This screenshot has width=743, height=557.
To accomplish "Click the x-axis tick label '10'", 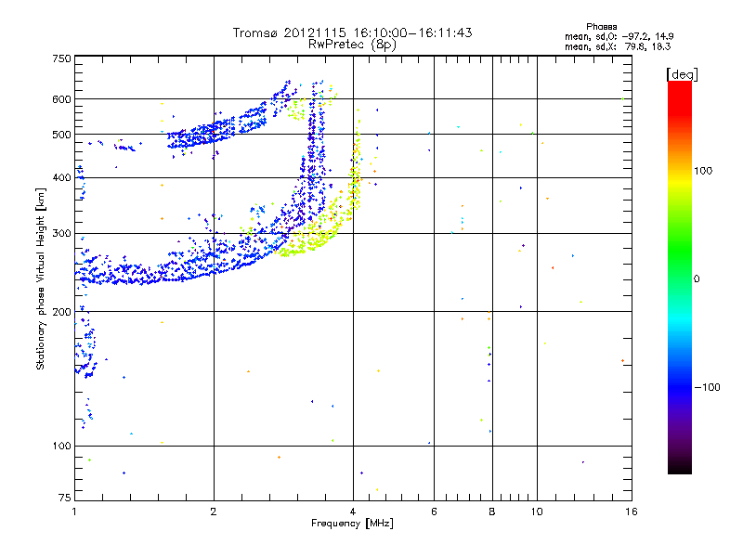I will coord(537,512).
